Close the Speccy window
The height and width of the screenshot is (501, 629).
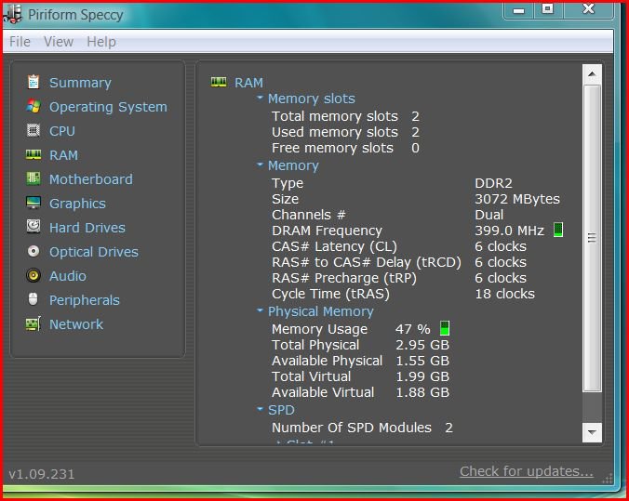(x=588, y=10)
